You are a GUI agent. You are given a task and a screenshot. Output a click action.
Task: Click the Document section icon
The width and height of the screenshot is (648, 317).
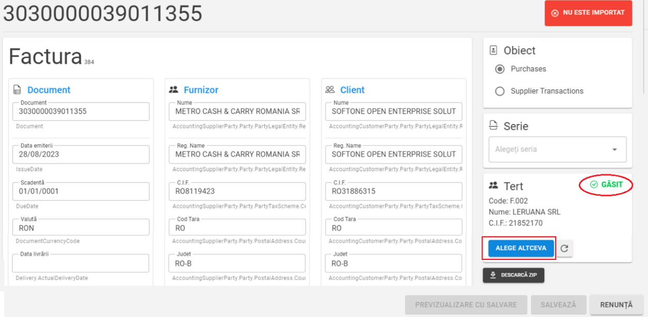pyautogui.click(x=17, y=90)
